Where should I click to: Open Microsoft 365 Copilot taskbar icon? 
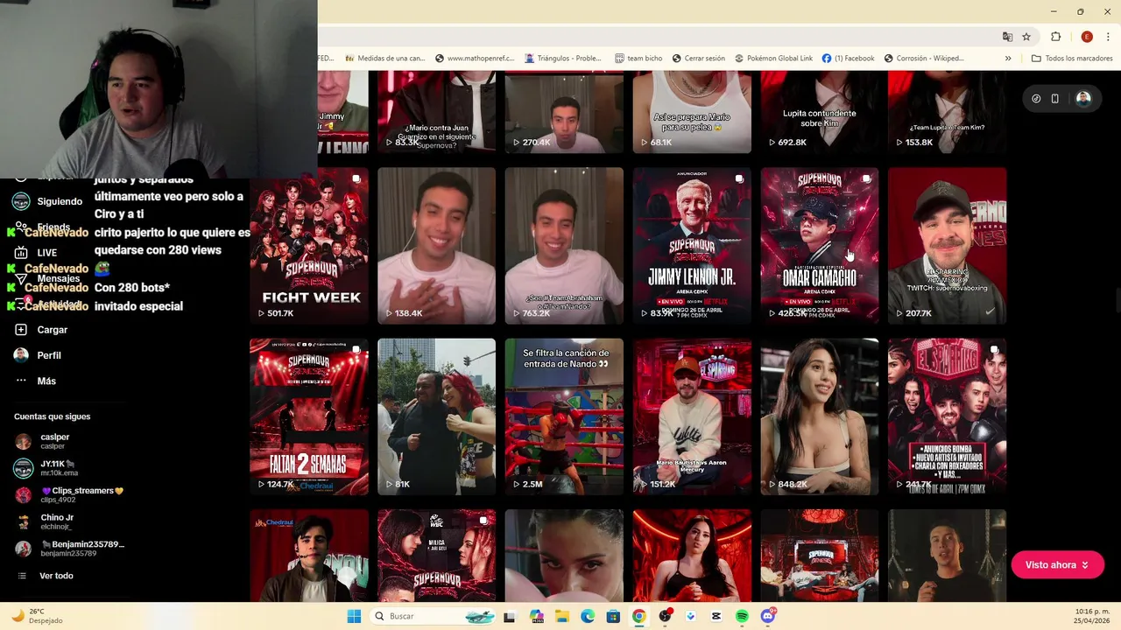536,616
